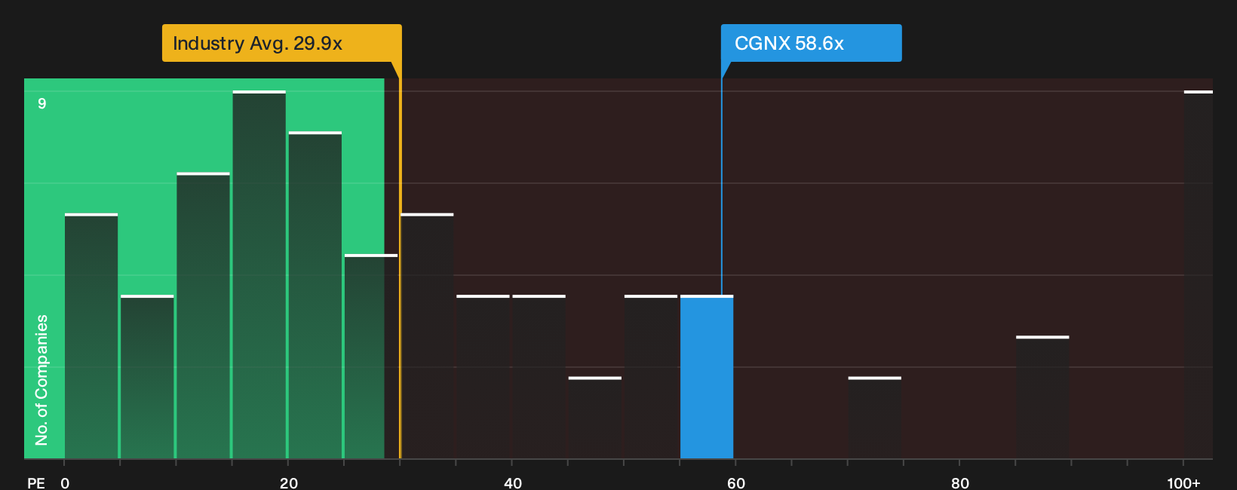This screenshot has height=490, width=1237.
Task: Click the x-axis tick label 20
Action: coord(289,482)
